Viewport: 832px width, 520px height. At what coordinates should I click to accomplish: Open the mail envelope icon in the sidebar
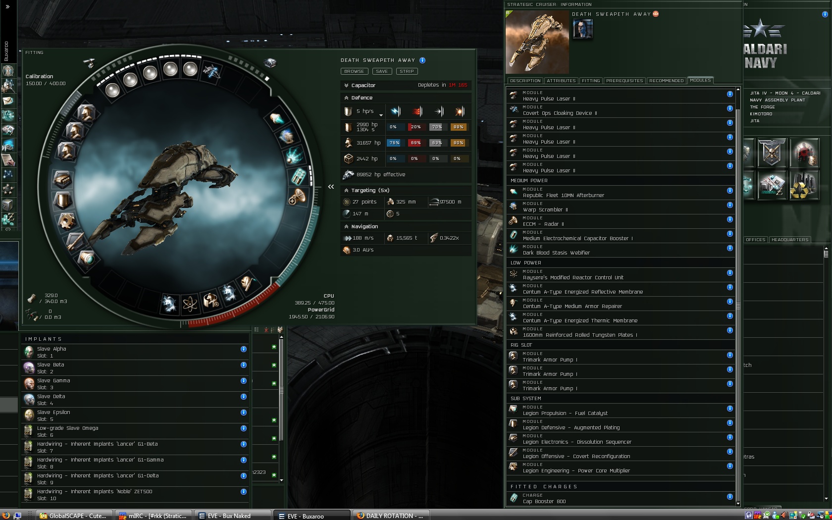coord(8,101)
